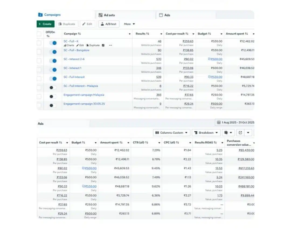Open the SC - Full Interest campaign link
291x237 pixels.
tap(74, 77)
